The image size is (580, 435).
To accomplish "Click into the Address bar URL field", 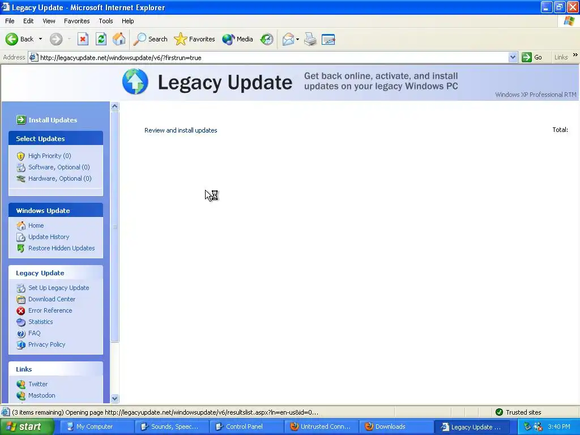I will (272, 58).
